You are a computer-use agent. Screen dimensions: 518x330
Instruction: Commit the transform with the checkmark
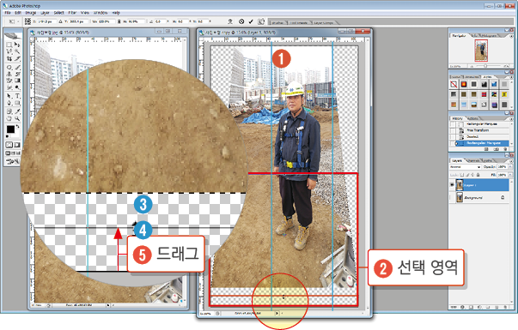[251, 21]
